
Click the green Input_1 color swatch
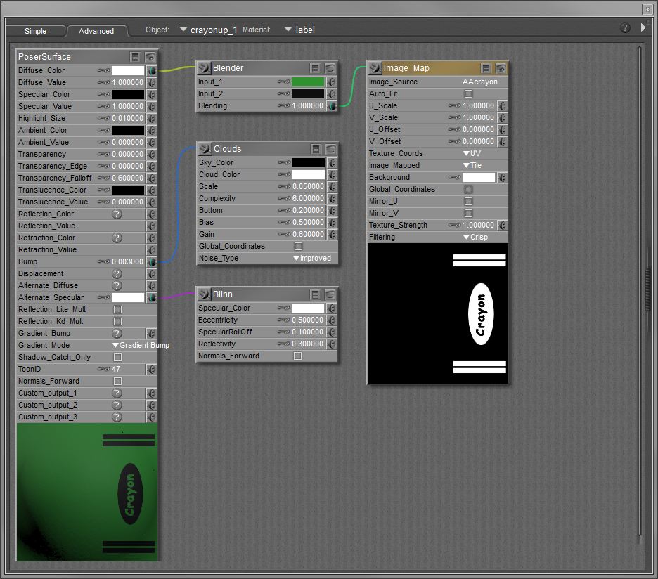pos(308,82)
